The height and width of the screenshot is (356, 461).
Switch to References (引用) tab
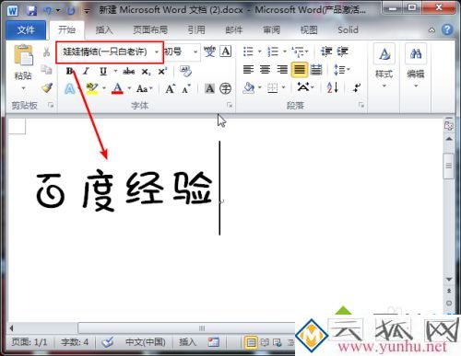coord(196,30)
